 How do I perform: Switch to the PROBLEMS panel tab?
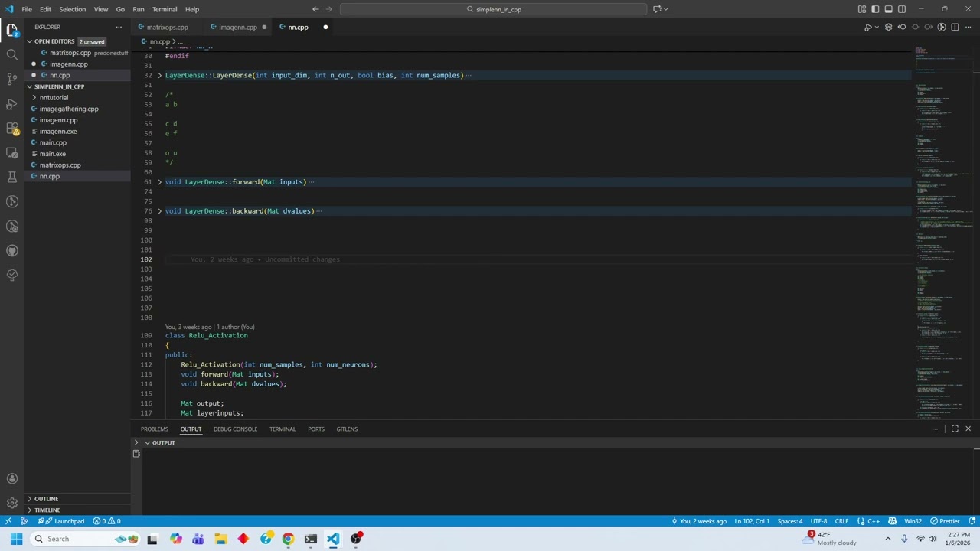(154, 429)
